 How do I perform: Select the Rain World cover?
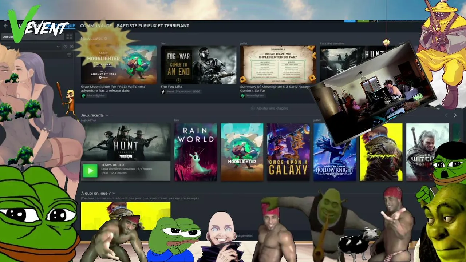tap(196, 152)
